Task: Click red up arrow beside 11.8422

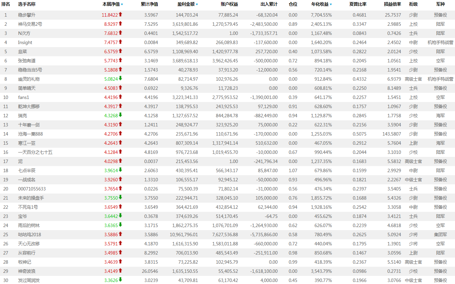Action: tap(120, 15)
